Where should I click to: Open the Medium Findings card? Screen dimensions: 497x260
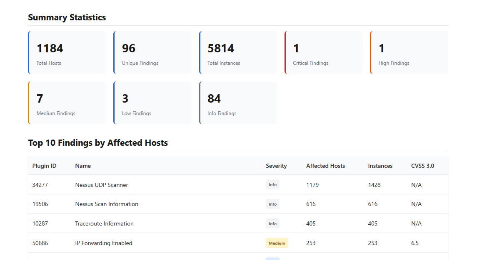67,103
